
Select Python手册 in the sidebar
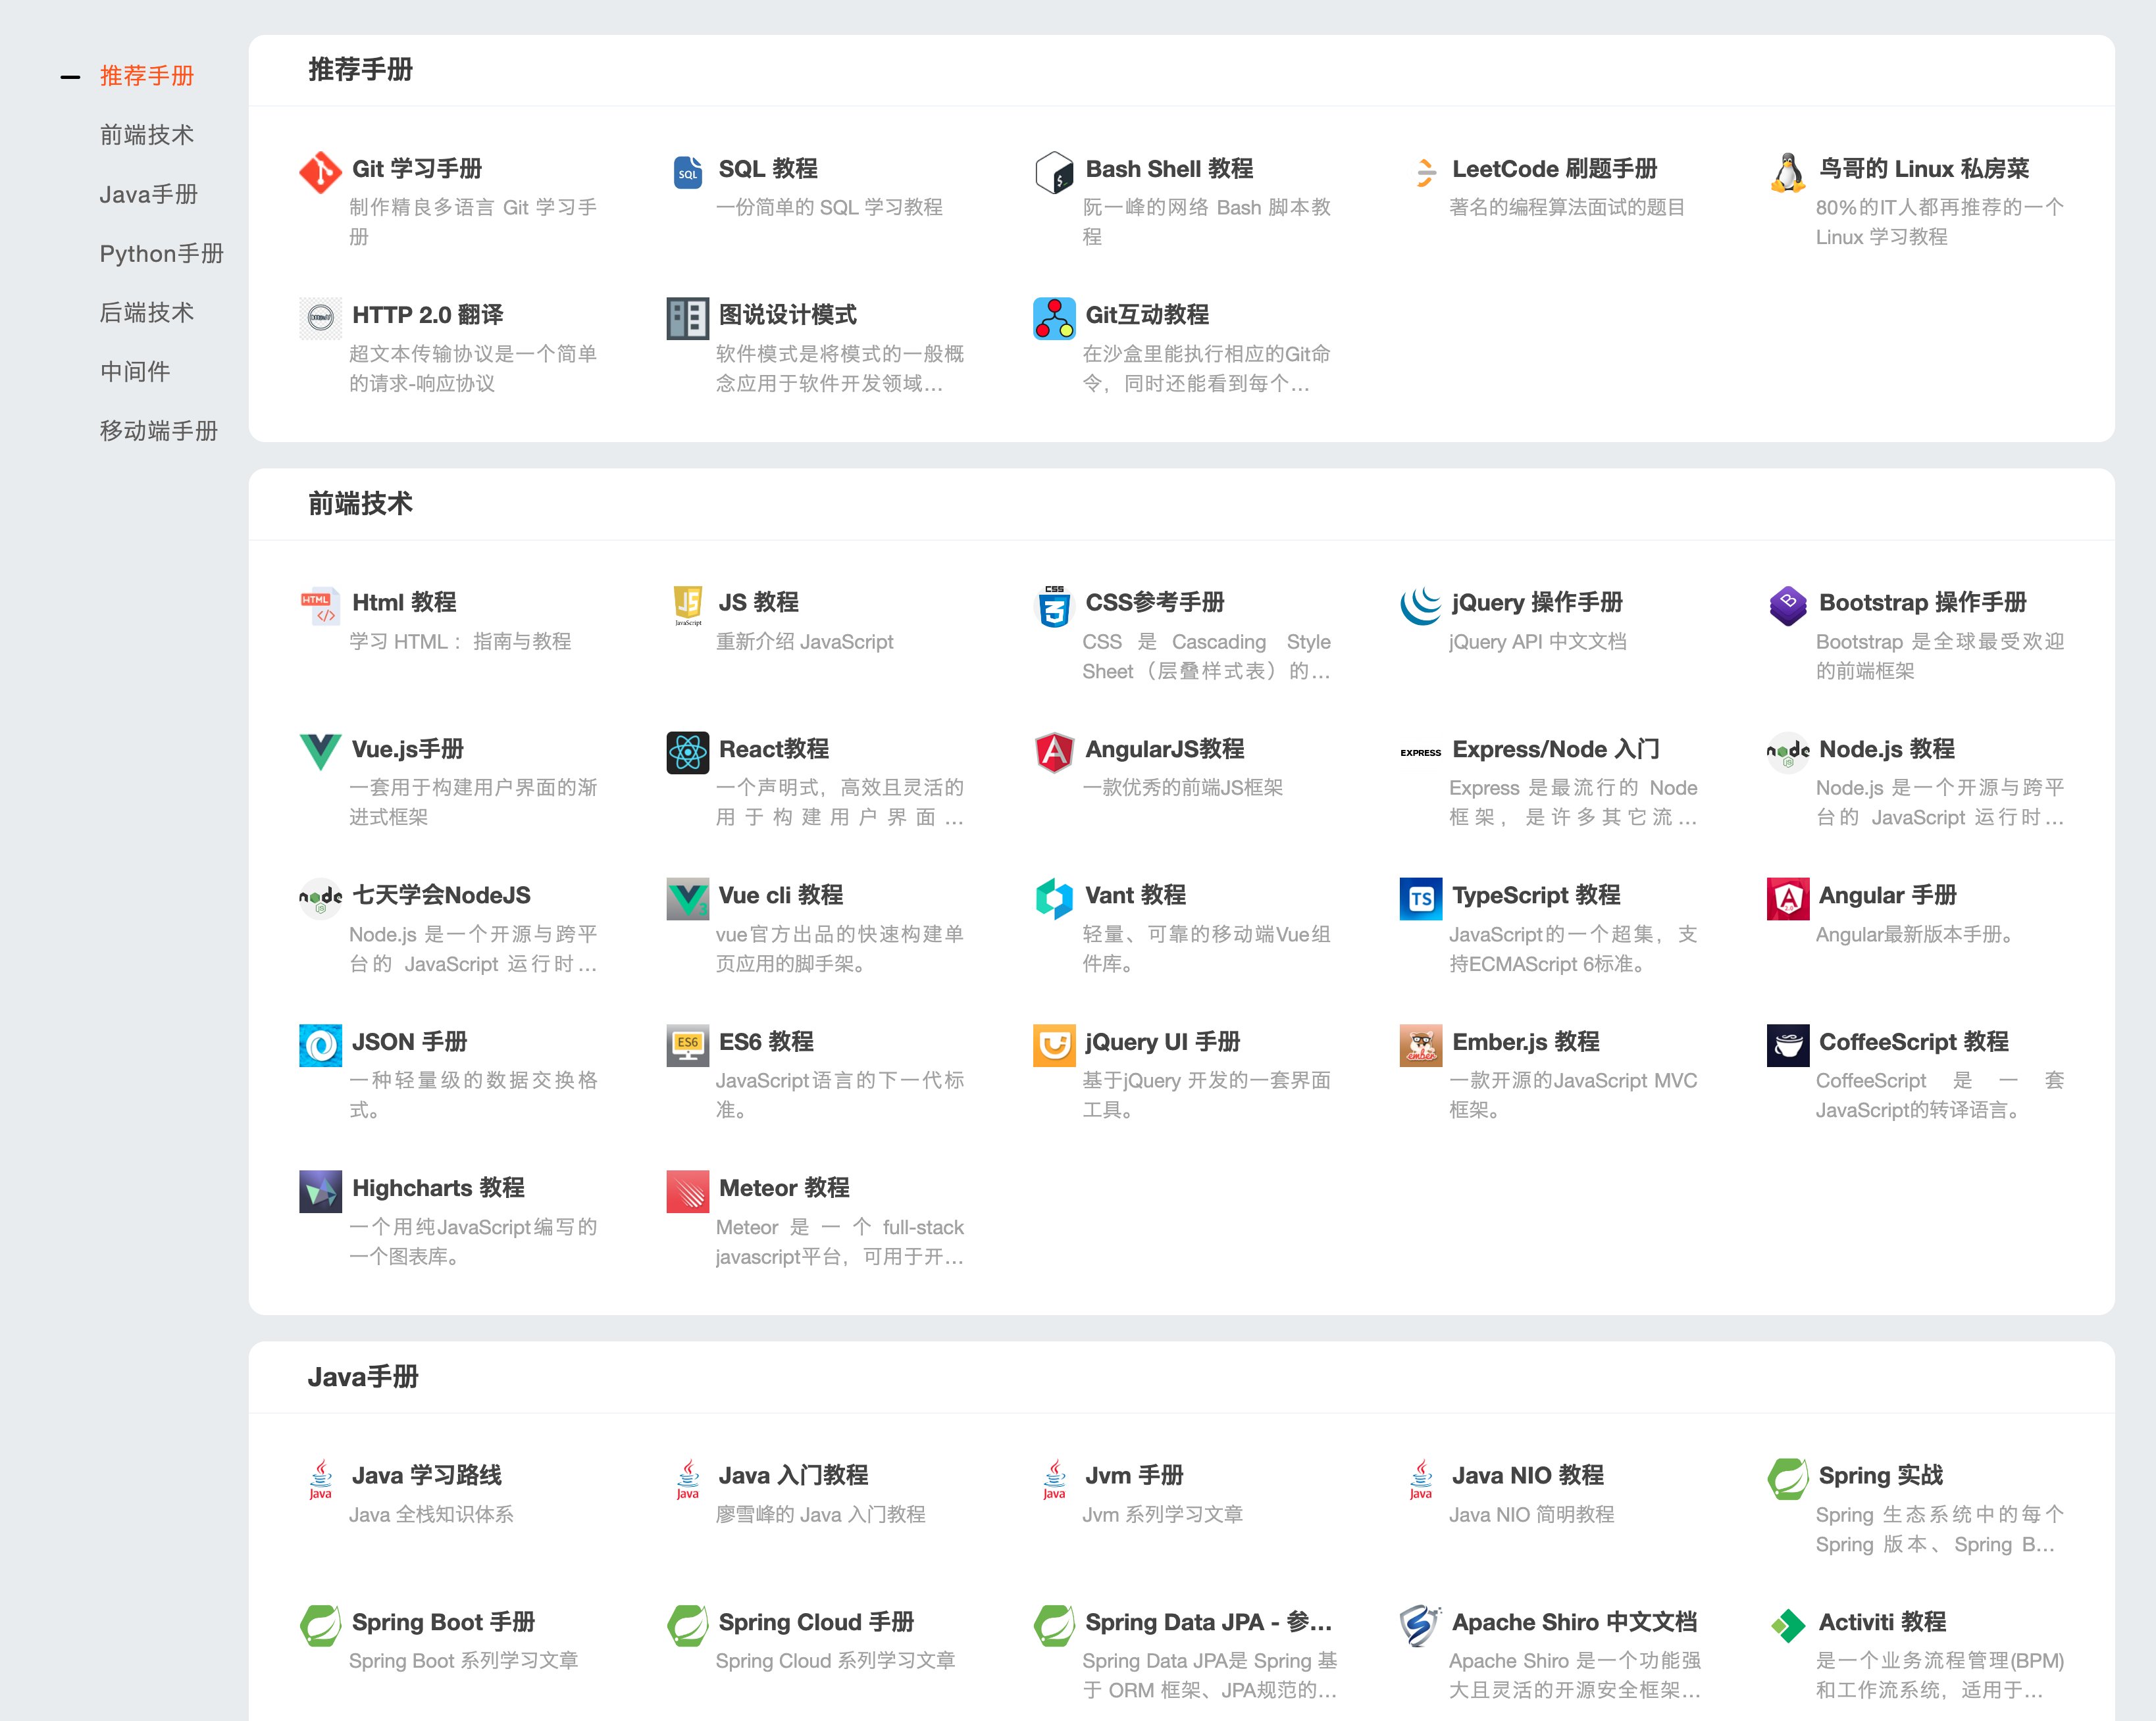(162, 254)
